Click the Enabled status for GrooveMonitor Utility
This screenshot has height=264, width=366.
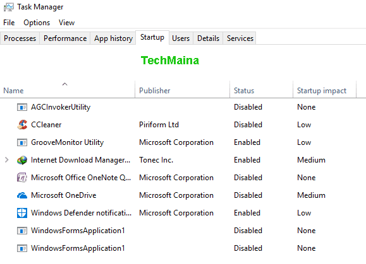(x=247, y=142)
